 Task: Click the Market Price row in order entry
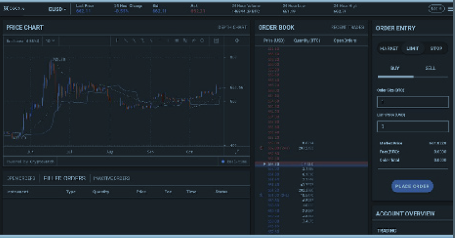coord(412,143)
